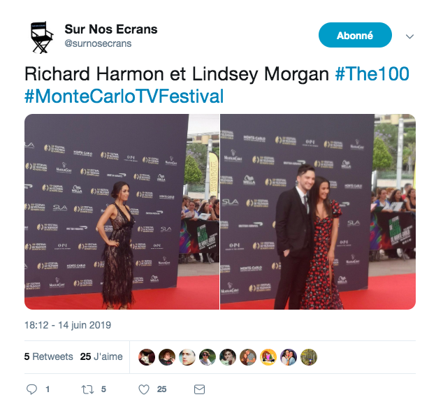443x411 pixels.
Task: View the 25 J'aime list
Action: [101, 356]
